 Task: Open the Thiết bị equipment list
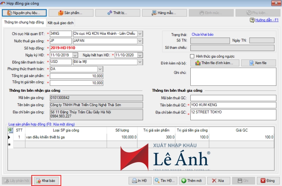pyautogui.click(x=117, y=13)
